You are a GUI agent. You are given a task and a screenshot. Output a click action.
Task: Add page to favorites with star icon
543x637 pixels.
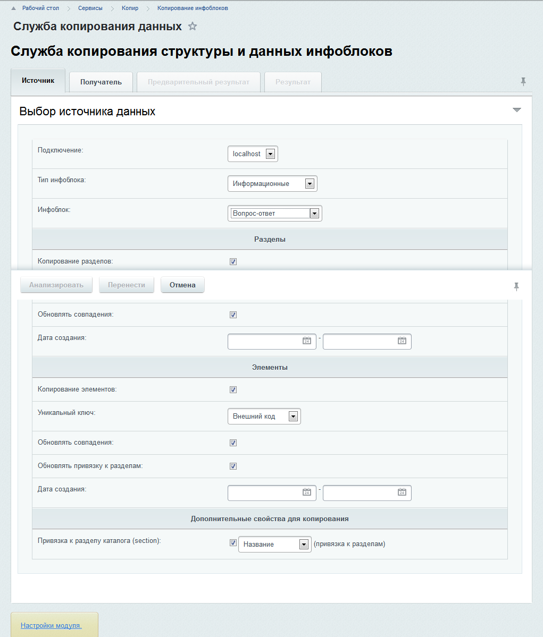click(x=193, y=27)
